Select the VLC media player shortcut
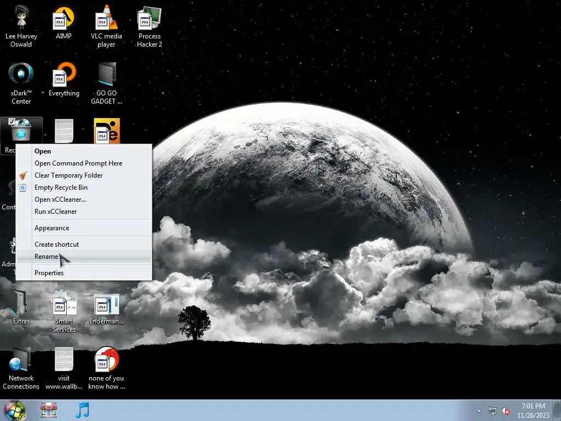 [x=106, y=27]
